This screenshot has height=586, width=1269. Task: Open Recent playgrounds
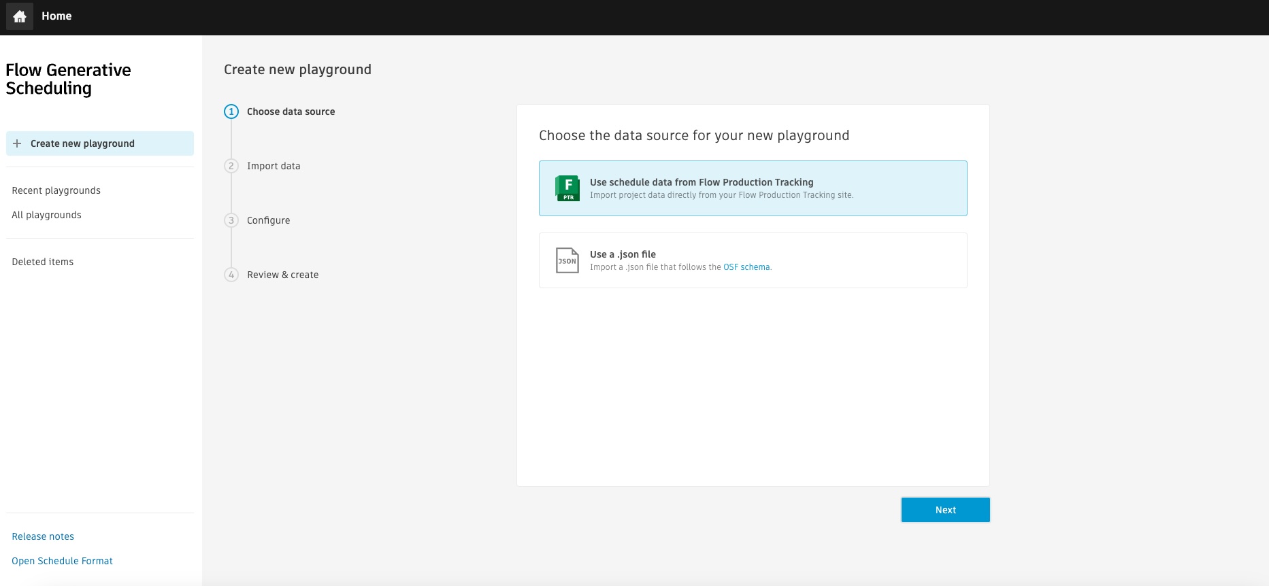point(56,190)
